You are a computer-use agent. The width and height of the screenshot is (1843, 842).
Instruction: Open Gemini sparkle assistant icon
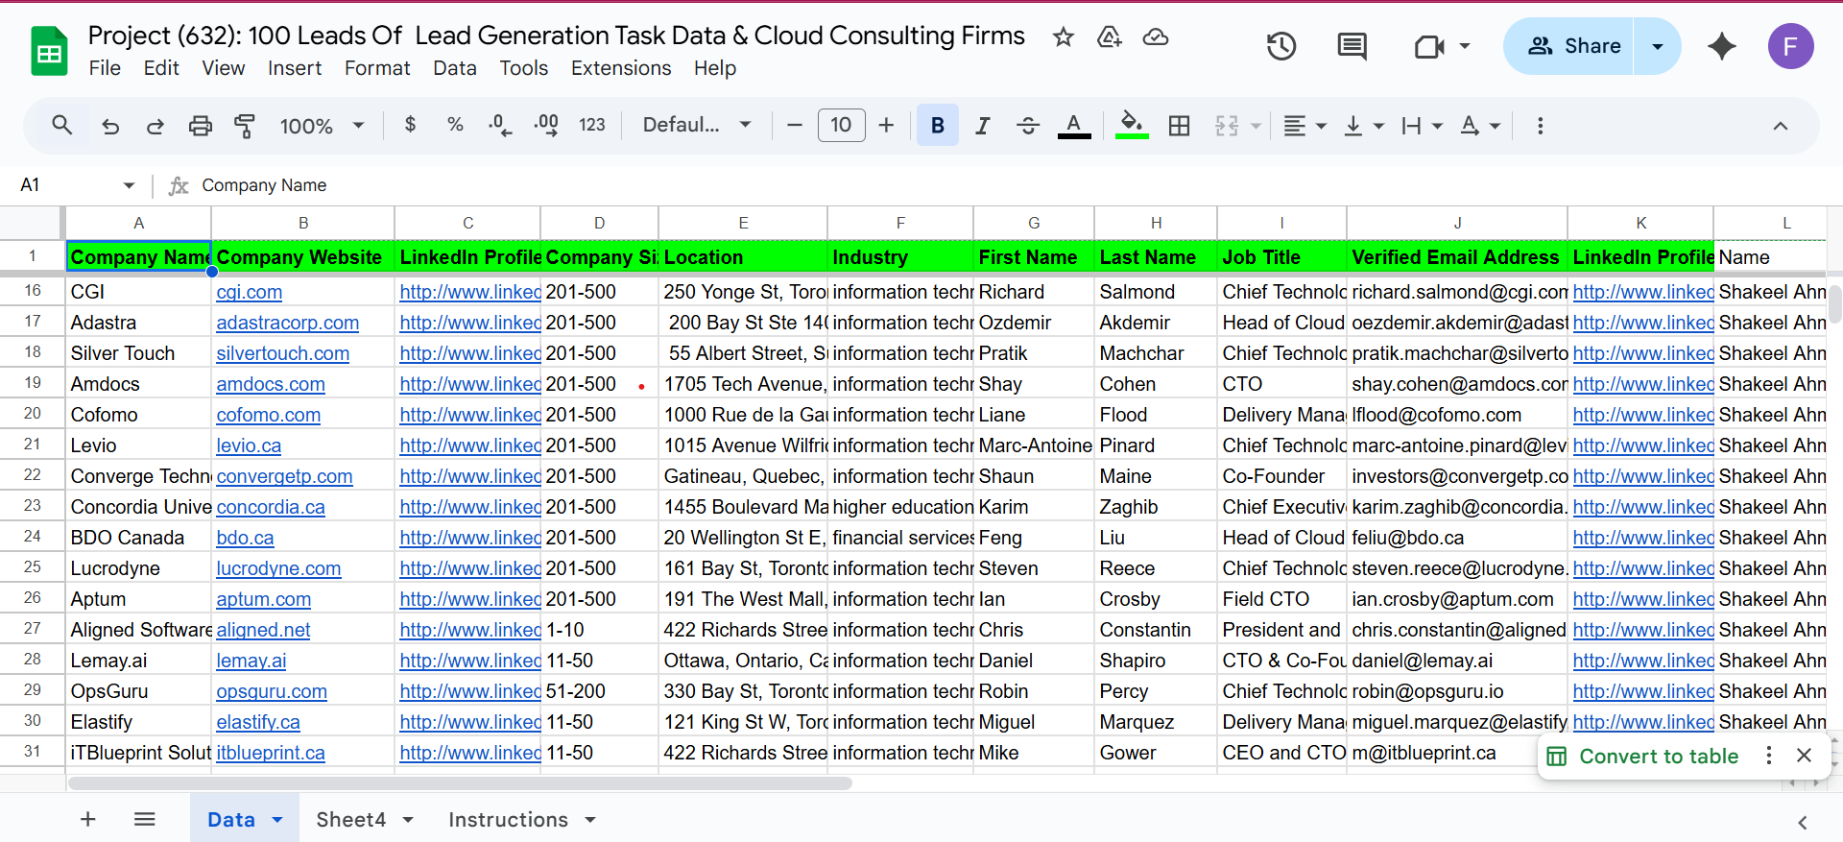(1722, 46)
